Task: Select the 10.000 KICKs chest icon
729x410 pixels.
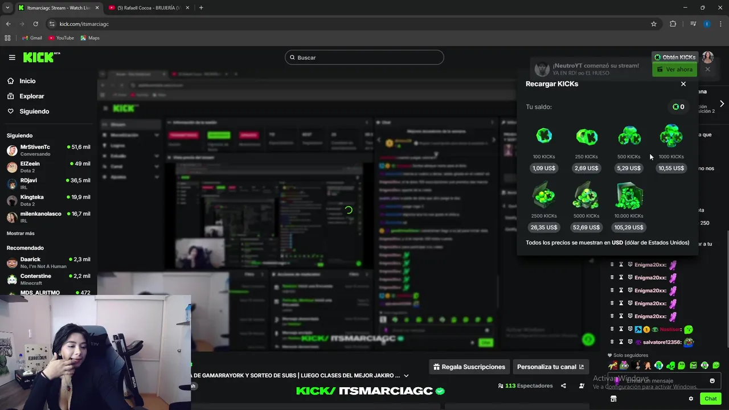Action: click(x=629, y=195)
